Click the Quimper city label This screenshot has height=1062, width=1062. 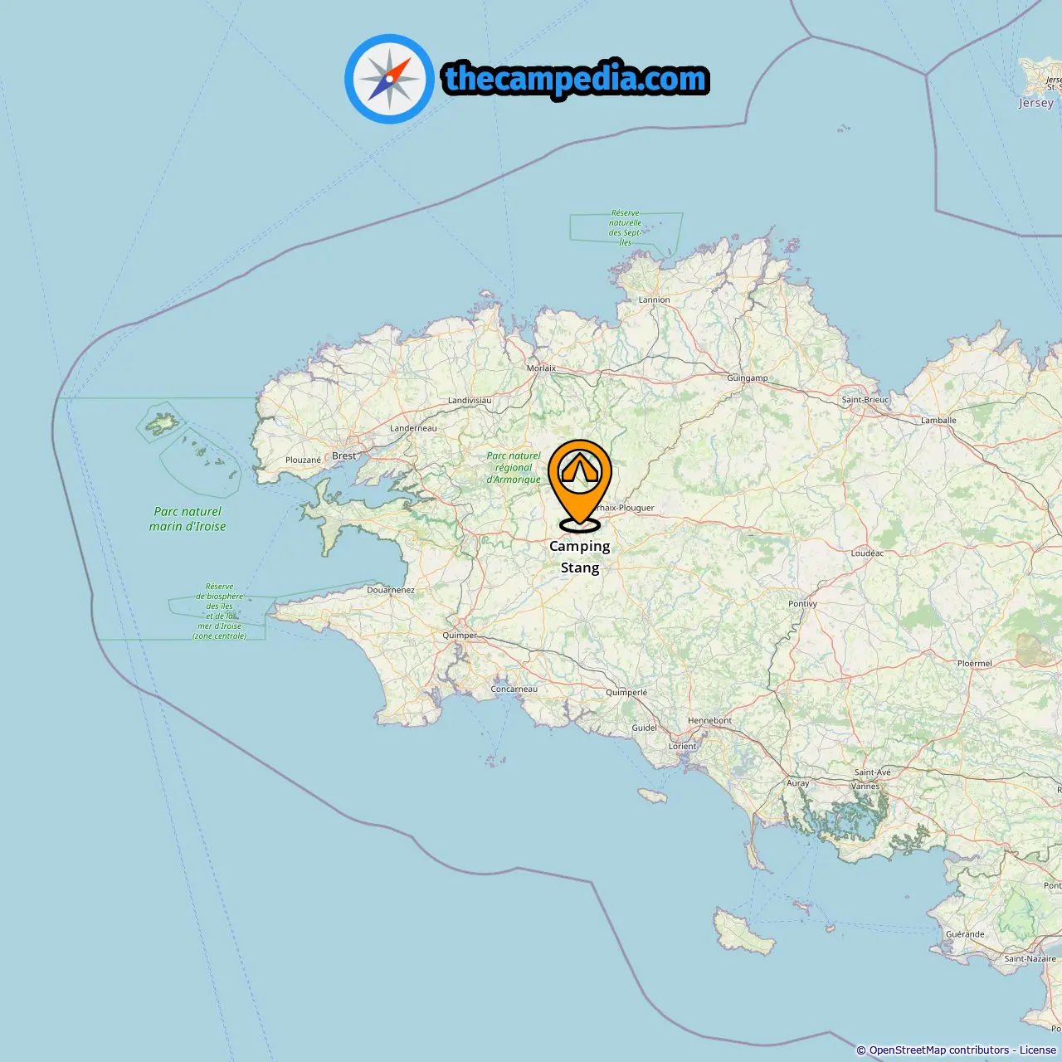pyautogui.click(x=460, y=636)
